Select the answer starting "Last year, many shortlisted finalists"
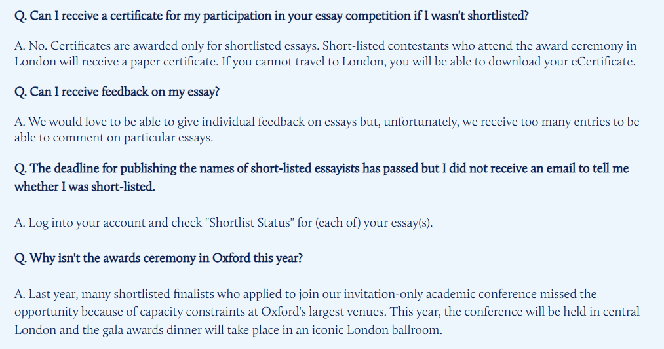This screenshot has width=664, height=349. [327, 312]
